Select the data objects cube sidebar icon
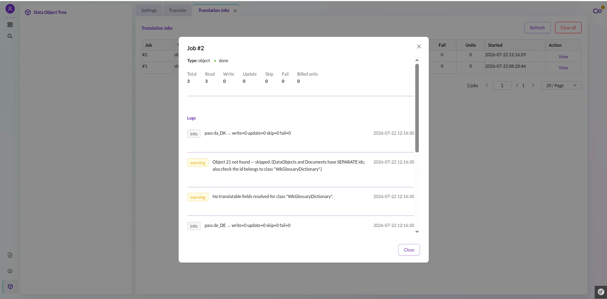 [10, 286]
